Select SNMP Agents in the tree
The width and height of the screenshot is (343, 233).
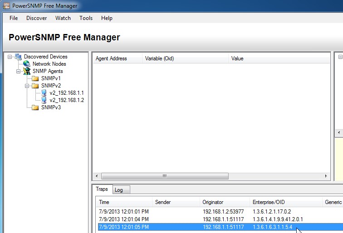[48, 71]
